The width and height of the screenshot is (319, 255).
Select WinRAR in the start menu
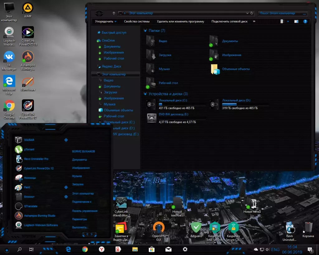29,140
